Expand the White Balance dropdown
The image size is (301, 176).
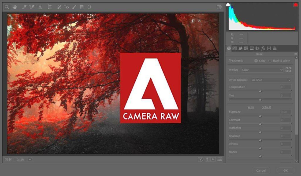(271, 80)
